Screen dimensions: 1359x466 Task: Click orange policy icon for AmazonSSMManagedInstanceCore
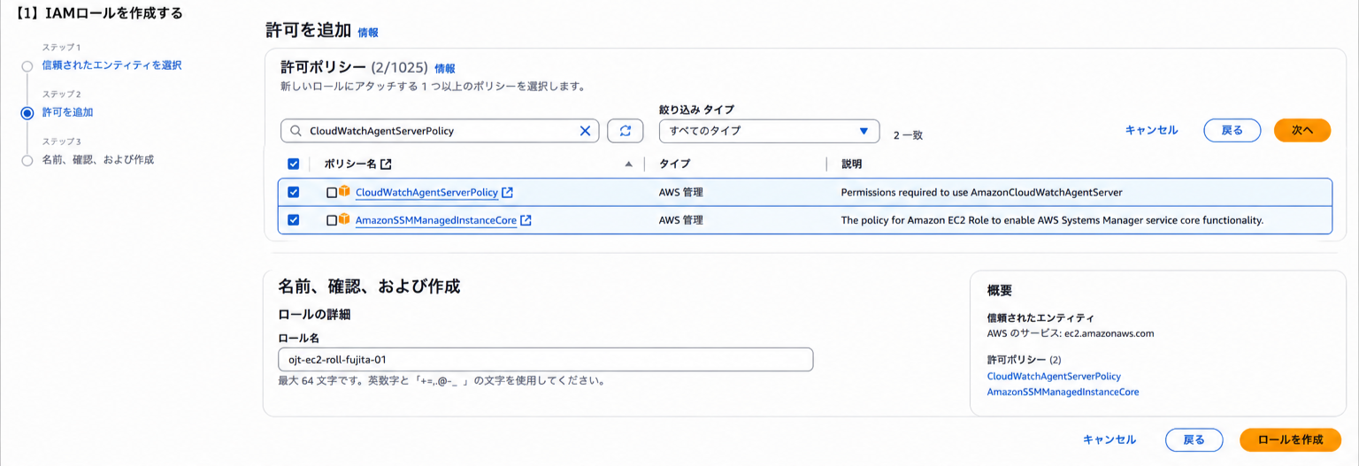[345, 219]
